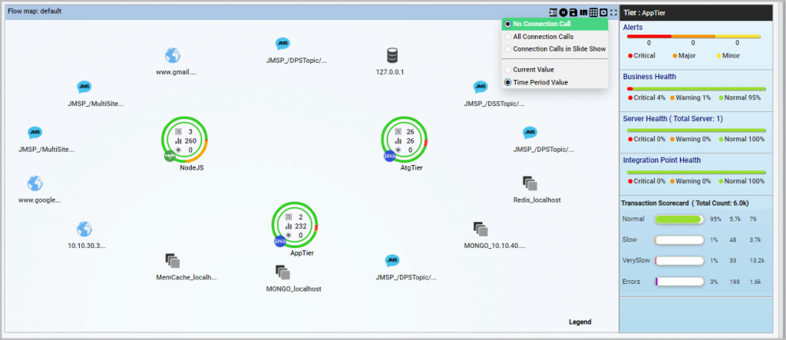Click the 199 Errors count
This screenshot has height=340, width=786.
click(735, 282)
